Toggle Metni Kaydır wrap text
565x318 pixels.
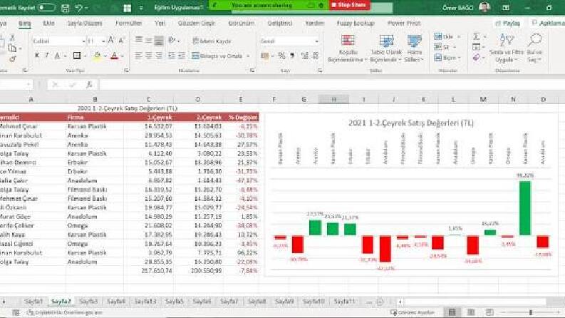click(x=212, y=41)
